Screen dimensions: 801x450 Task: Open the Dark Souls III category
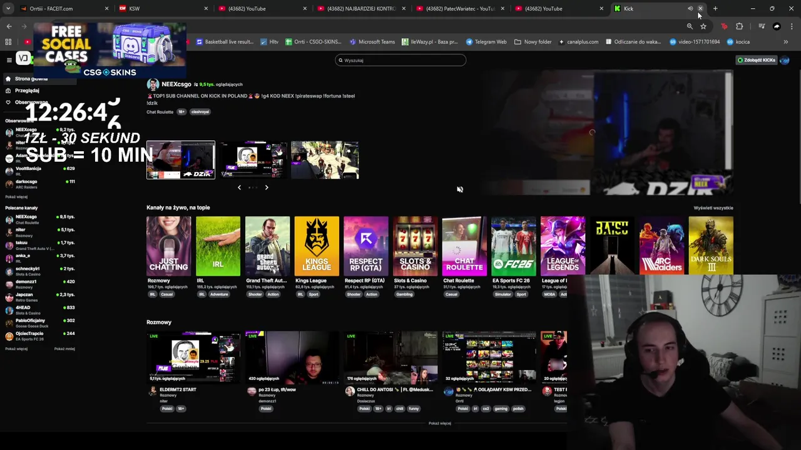(711, 245)
